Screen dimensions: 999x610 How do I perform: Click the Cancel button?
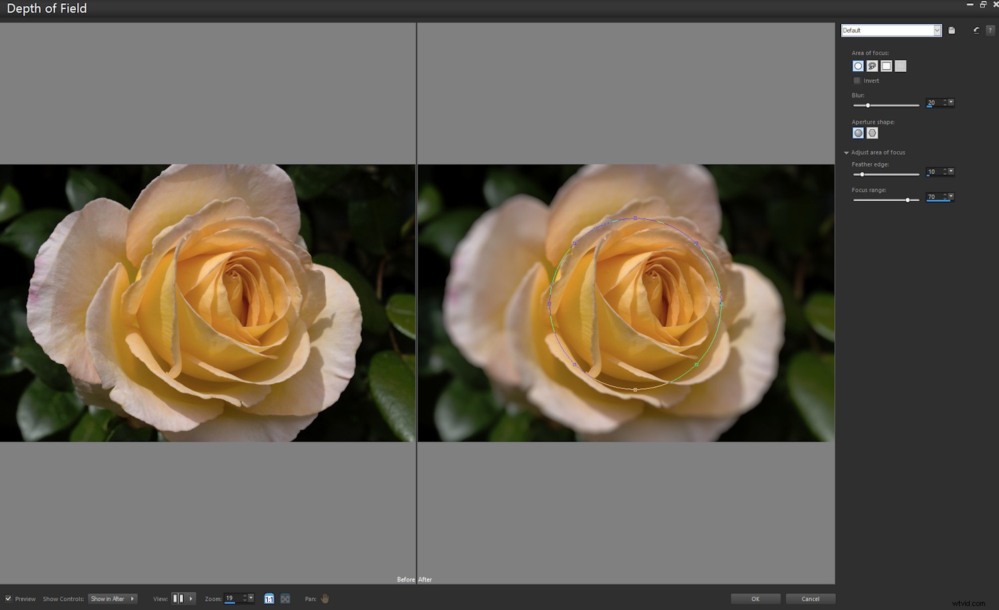click(811, 599)
